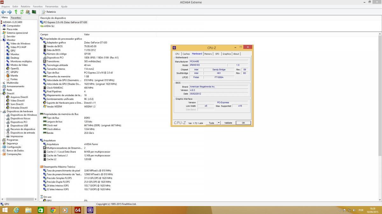This screenshot has width=382, height=214.
Task: Open File Explorer from taskbar
Action: tap(28, 210)
